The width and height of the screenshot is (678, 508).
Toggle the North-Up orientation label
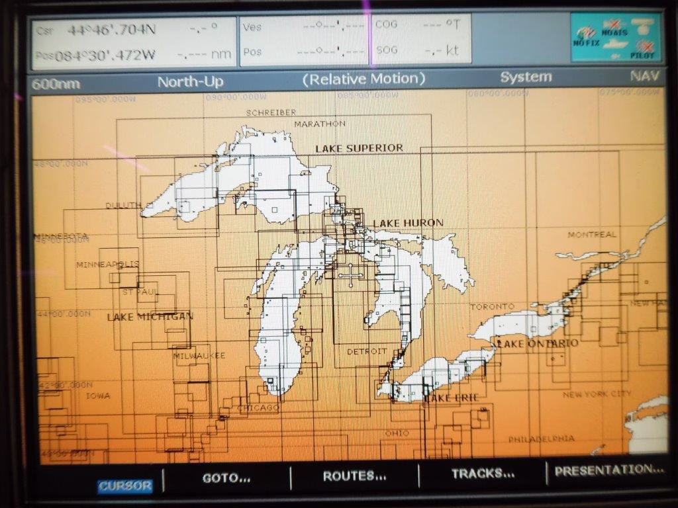190,82
